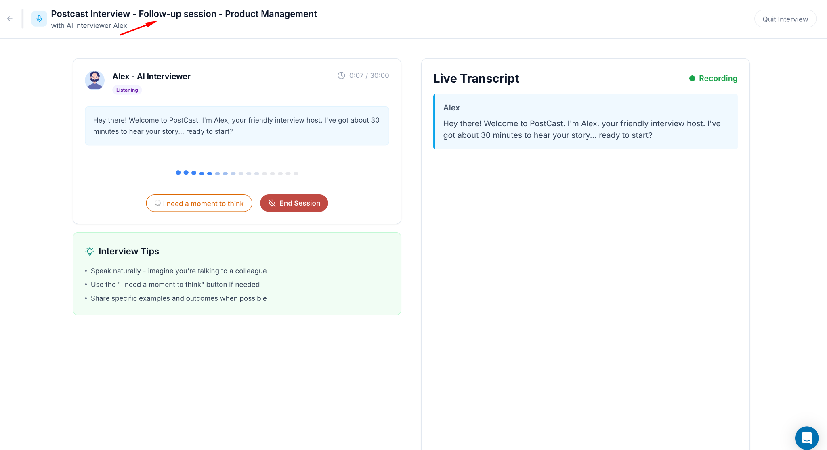The width and height of the screenshot is (827, 450).
Task: Go back using the left arrow icon
Action: coord(10,19)
